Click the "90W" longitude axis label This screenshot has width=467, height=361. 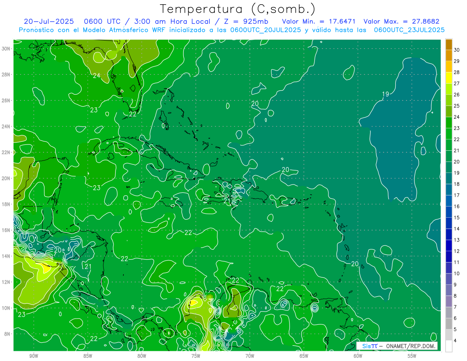33,356
